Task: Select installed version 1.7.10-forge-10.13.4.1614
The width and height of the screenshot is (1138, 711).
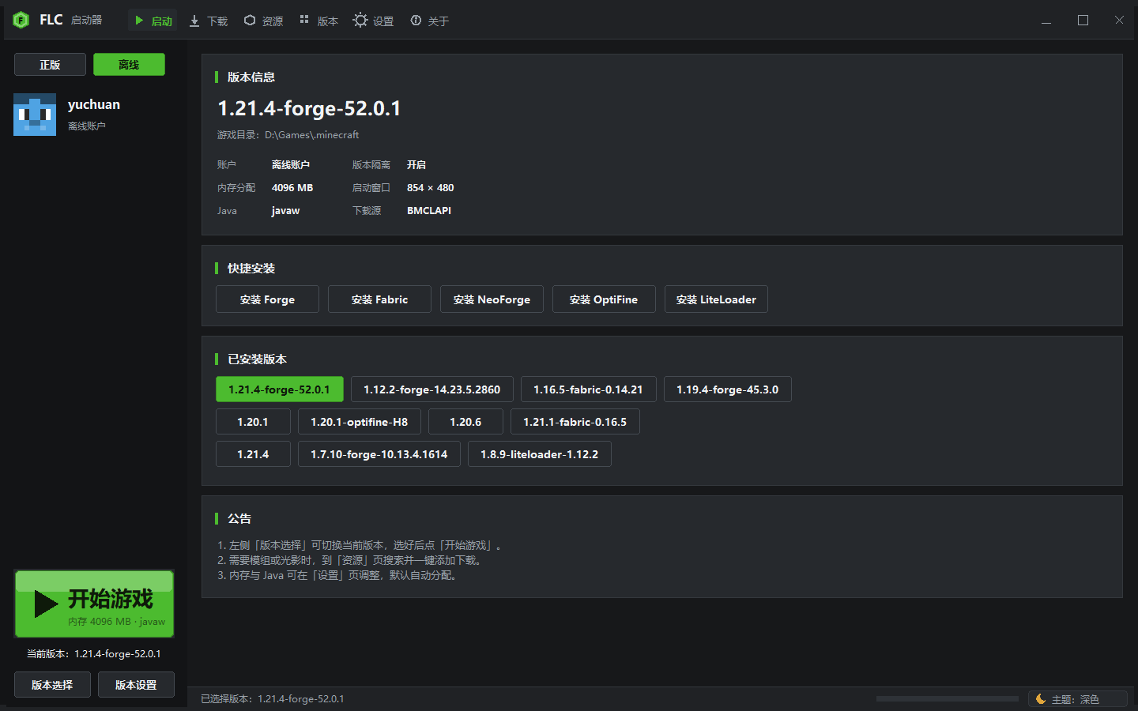Action: pos(379,454)
